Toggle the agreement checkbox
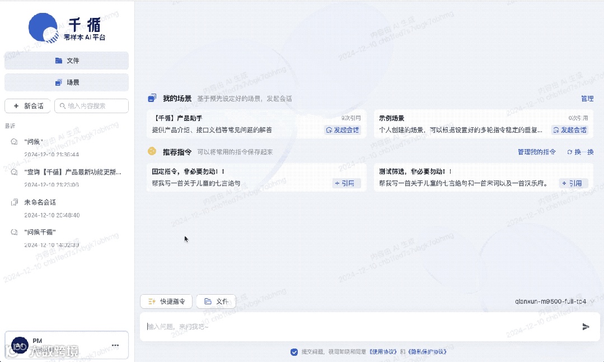Screen dimensions: 604x362 click(294, 352)
